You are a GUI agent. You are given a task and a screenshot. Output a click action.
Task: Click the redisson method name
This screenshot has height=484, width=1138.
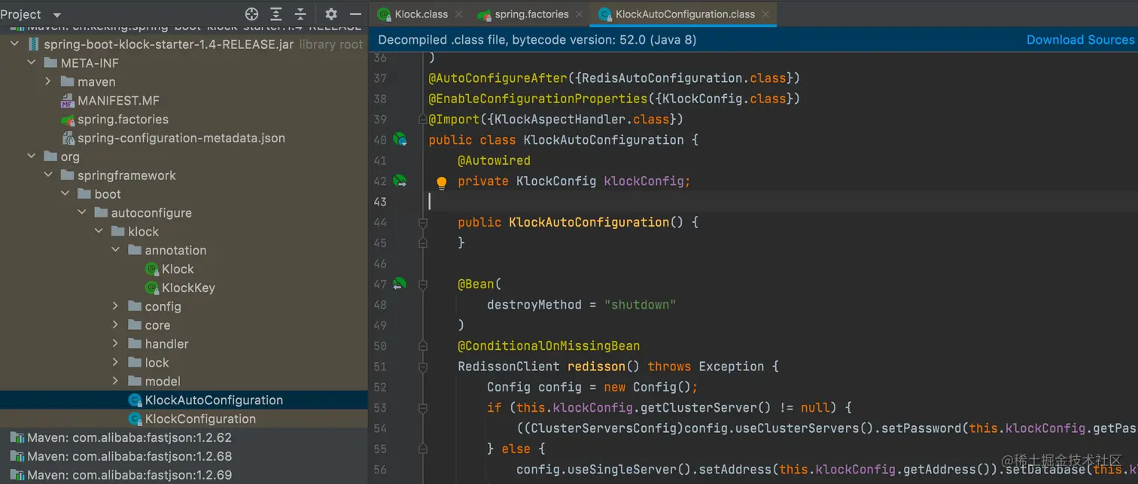(596, 367)
